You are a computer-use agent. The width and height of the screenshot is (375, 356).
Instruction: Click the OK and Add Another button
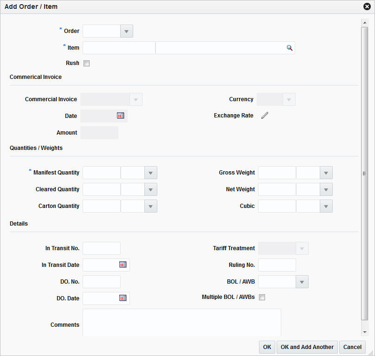pyautogui.click(x=307, y=347)
